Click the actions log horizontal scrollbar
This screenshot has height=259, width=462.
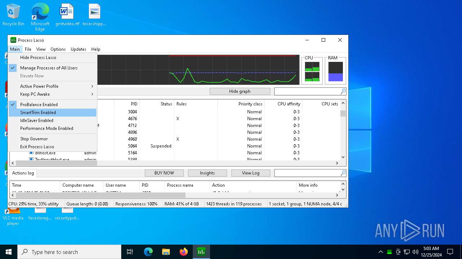coord(100,195)
